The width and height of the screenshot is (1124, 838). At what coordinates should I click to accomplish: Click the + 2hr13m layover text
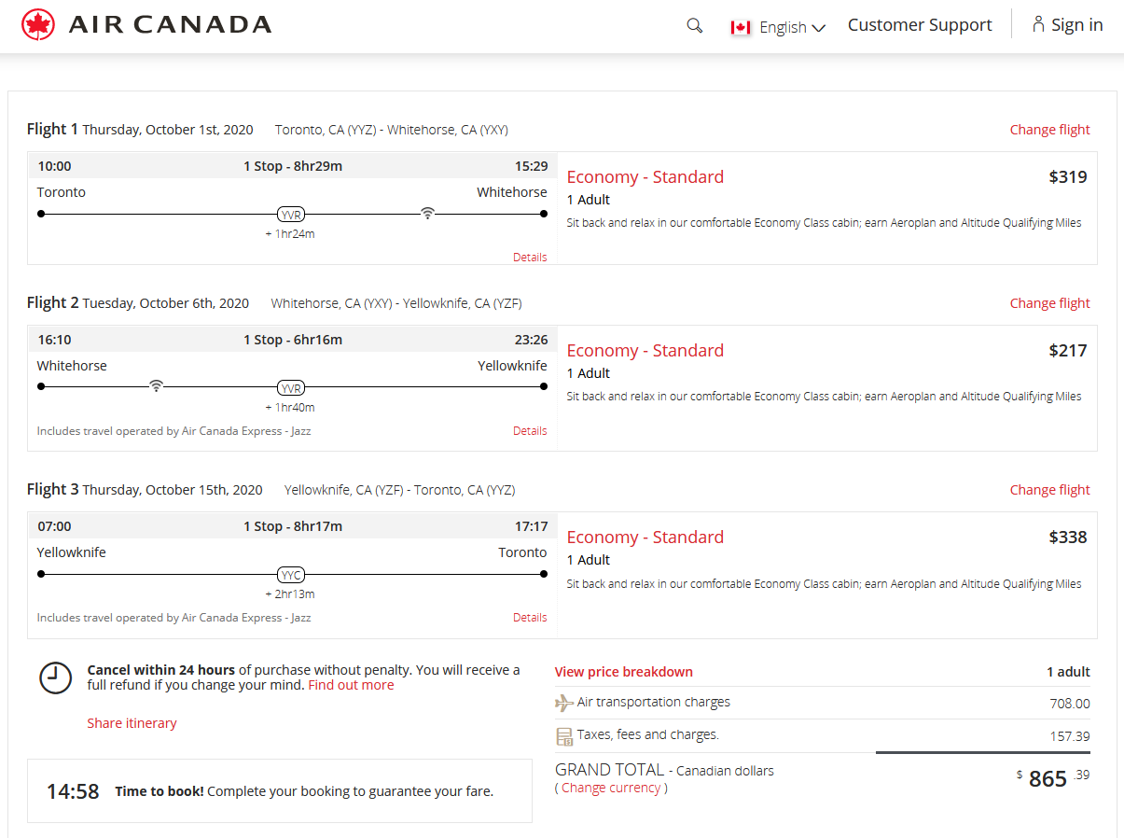click(x=290, y=594)
